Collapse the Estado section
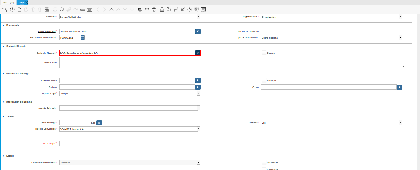The image size is (420, 170). pyautogui.click(x=3, y=156)
